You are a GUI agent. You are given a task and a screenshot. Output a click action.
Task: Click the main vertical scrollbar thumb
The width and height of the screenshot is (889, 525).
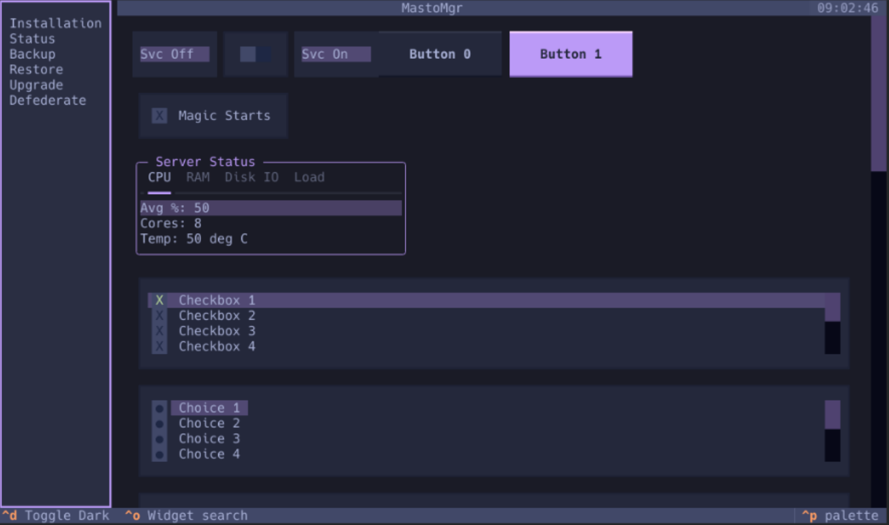tap(878, 92)
